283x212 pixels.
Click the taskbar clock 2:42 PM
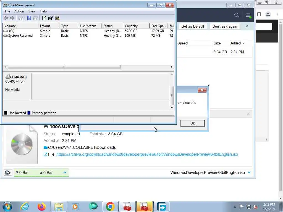269,205
